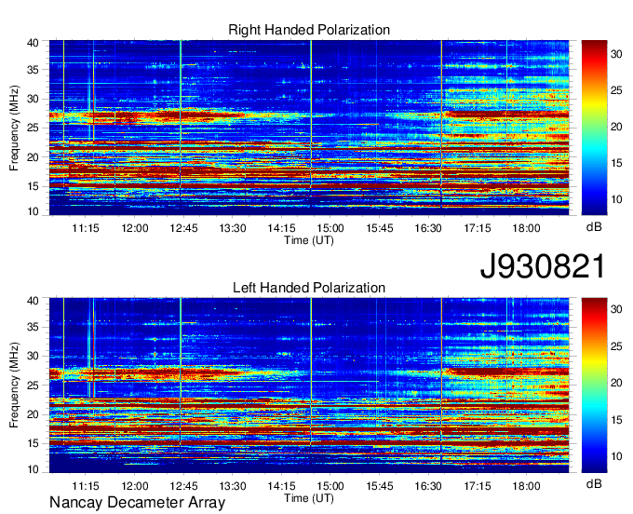Click "15:00" tick on right-handed plot time axis
Image resolution: width=633 pixels, height=514 pixels.
[x=330, y=228]
